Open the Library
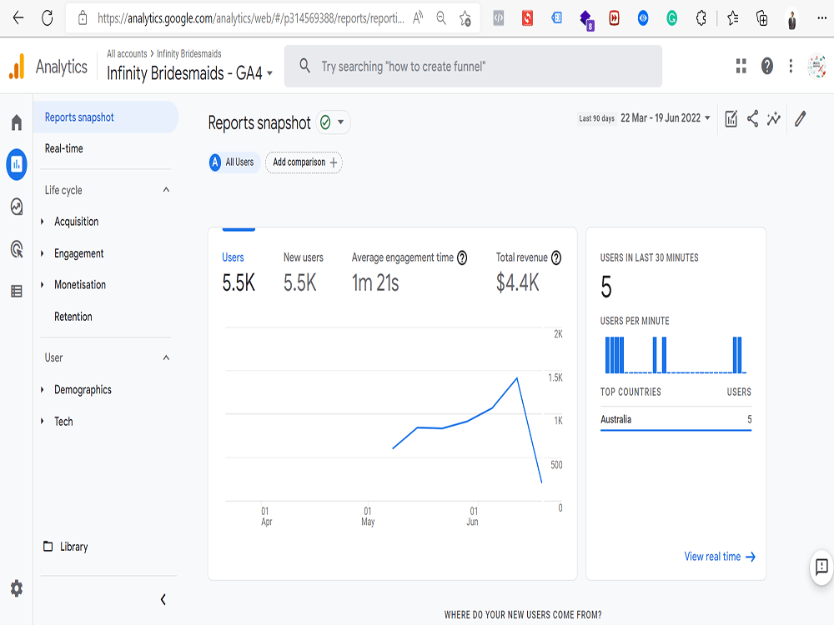 (x=65, y=547)
